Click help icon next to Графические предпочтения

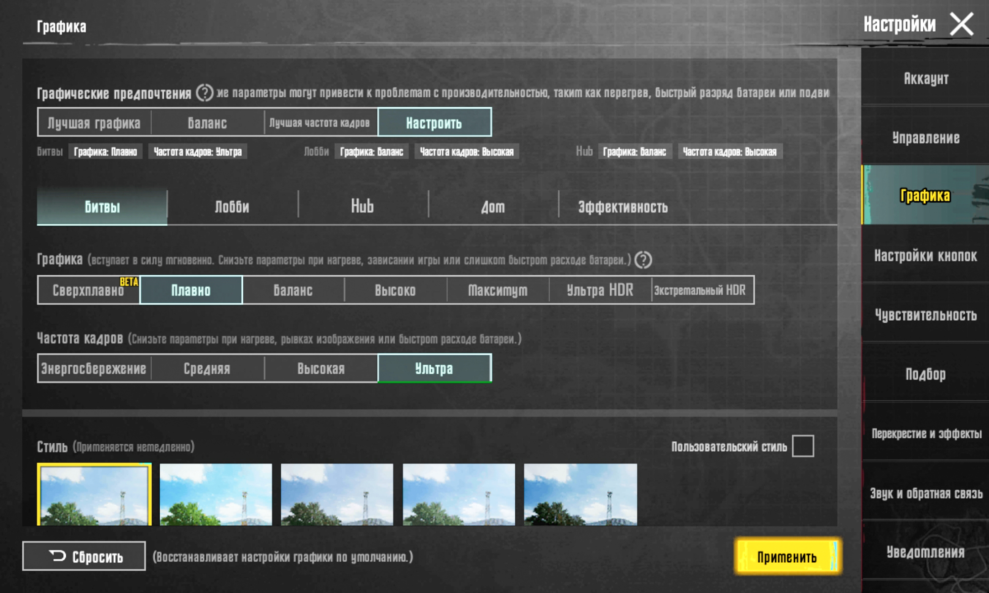[x=204, y=93]
